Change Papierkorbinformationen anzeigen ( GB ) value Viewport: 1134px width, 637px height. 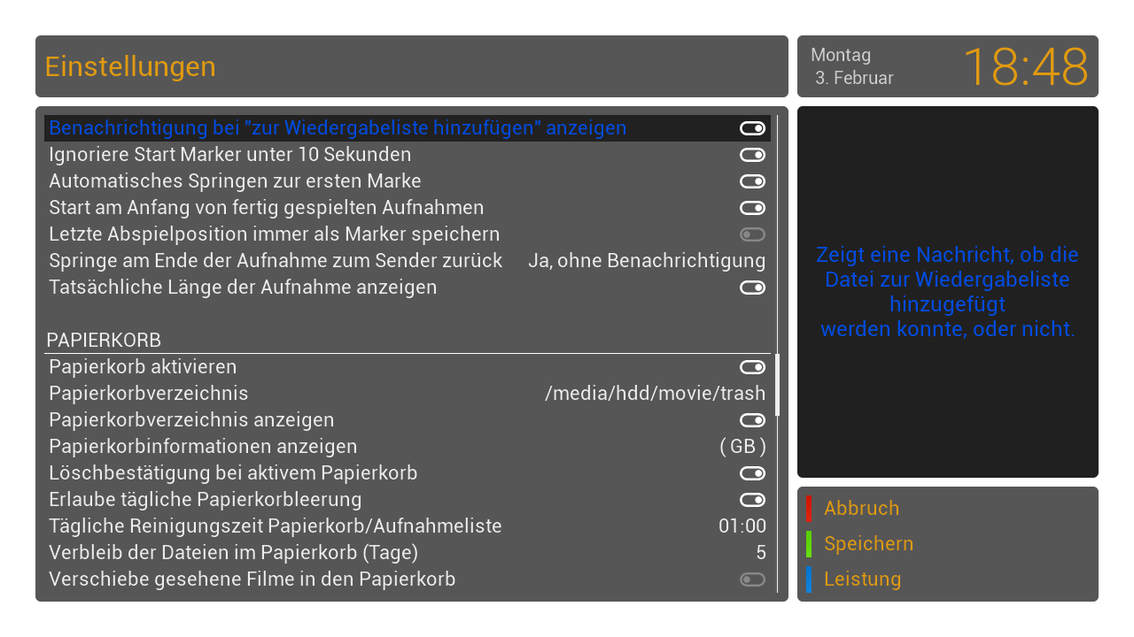tap(742, 447)
